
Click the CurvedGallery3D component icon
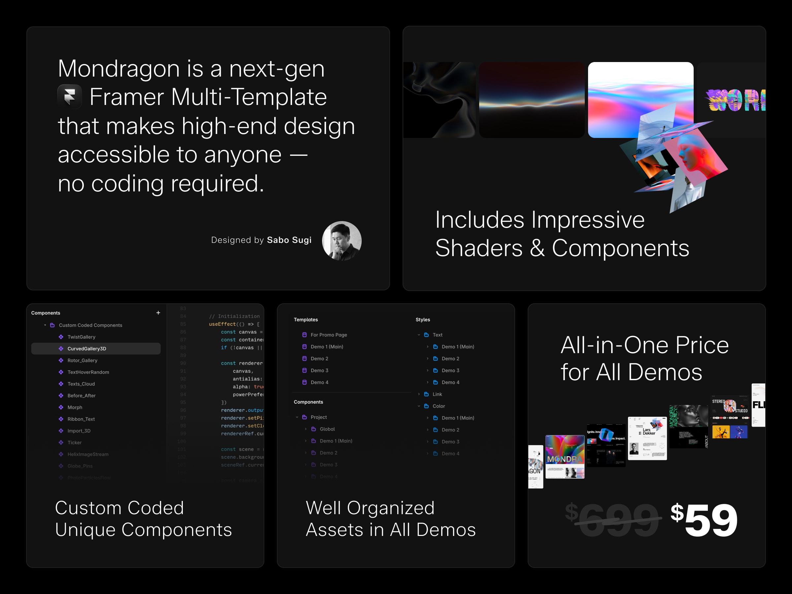point(61,349)
